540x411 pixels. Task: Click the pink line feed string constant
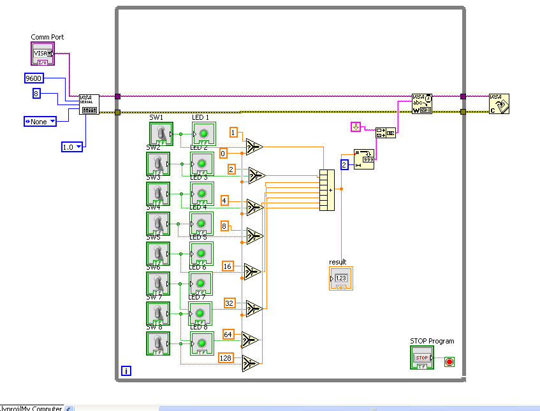tap(356, 127)
